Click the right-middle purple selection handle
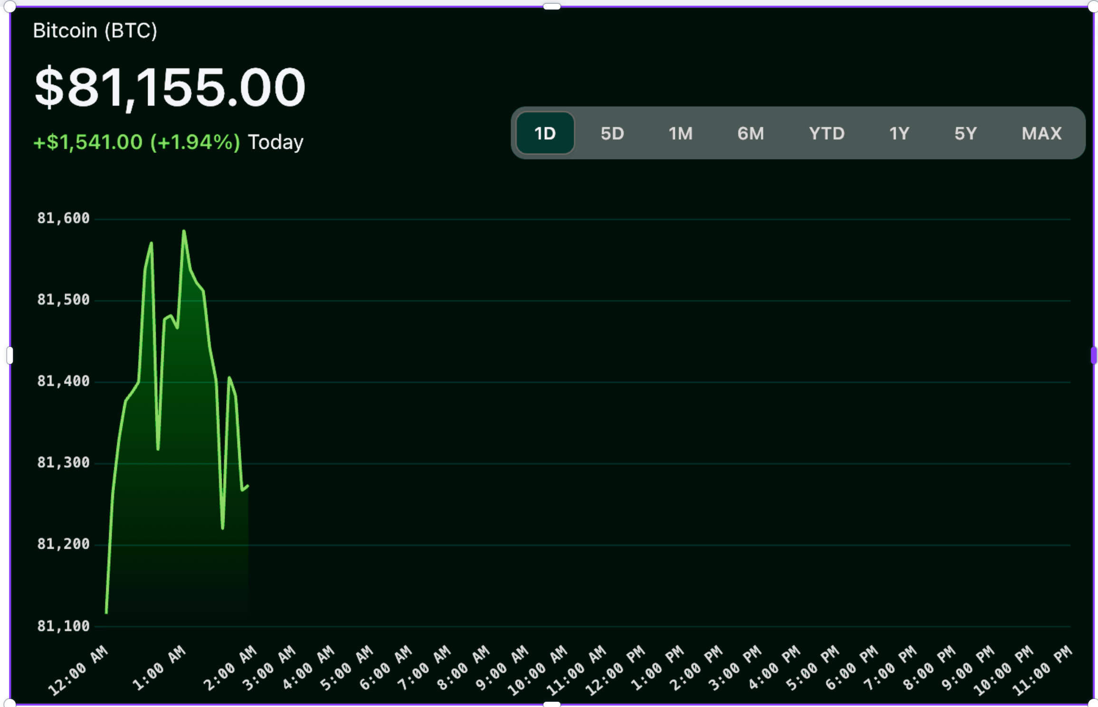The height and width of the screenshot is (707, 1098). pyautogui.click(x=1094, y=355)
